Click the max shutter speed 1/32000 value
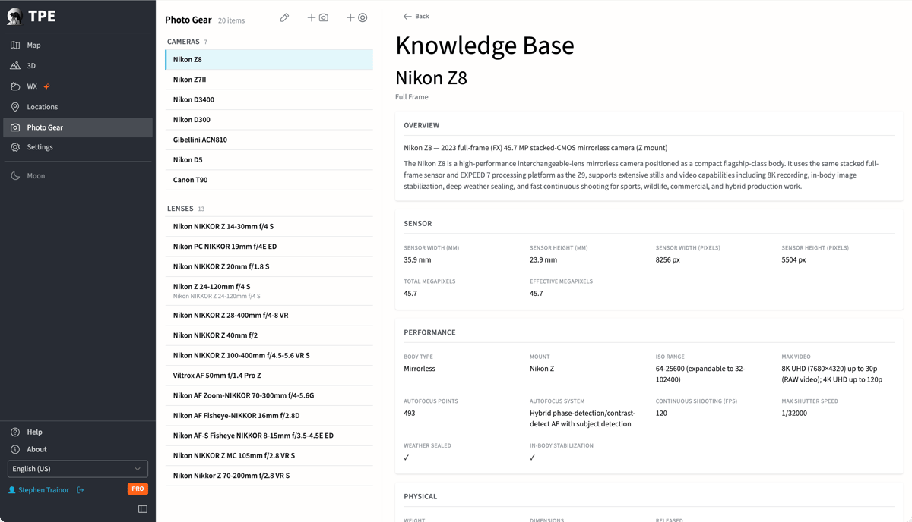Screen dimensions: 912x522 [794, 414]
